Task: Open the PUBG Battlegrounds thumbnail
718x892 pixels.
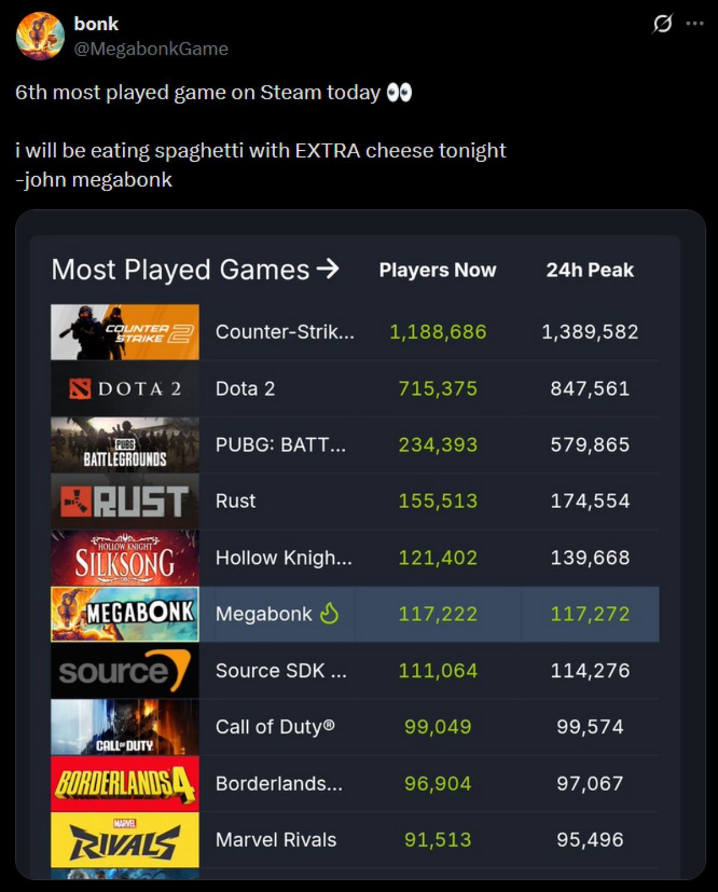Action: tap(125, 445)
